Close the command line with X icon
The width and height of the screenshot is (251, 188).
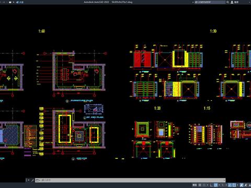tap(28, 180)
